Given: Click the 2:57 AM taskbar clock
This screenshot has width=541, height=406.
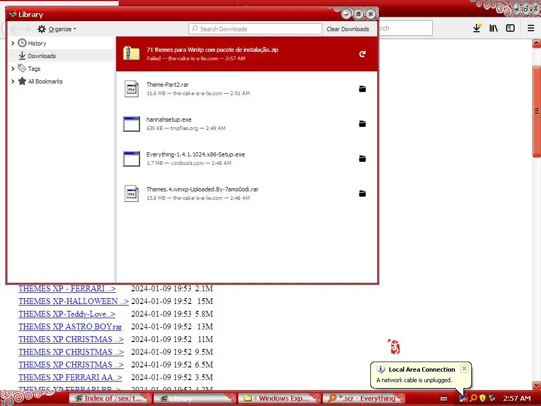Looking at the screenshot, I should click(x=517, y=399).
